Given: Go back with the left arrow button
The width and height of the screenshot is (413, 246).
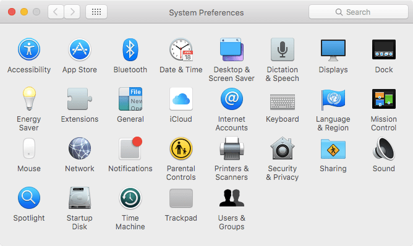Looking at the screenshot, I should pos(56,12).
